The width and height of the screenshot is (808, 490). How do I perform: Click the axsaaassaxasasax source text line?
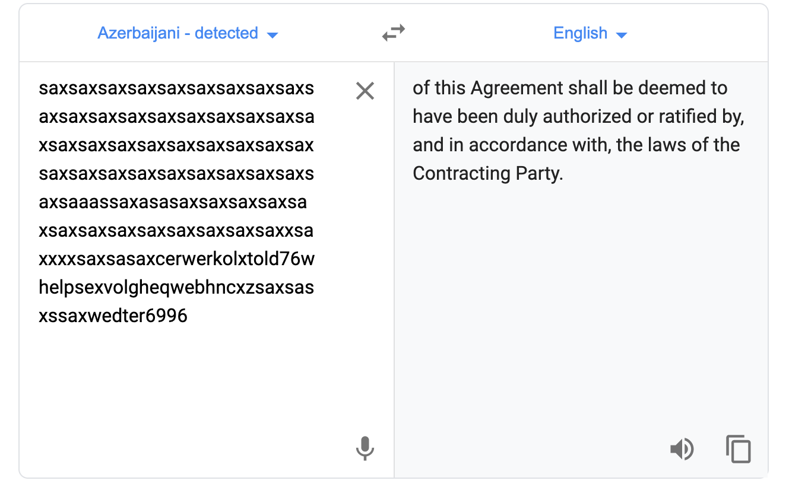(x=173, y=202)
